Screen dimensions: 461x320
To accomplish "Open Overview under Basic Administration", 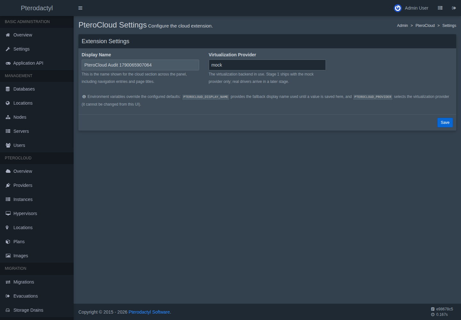I will point(37,35).
